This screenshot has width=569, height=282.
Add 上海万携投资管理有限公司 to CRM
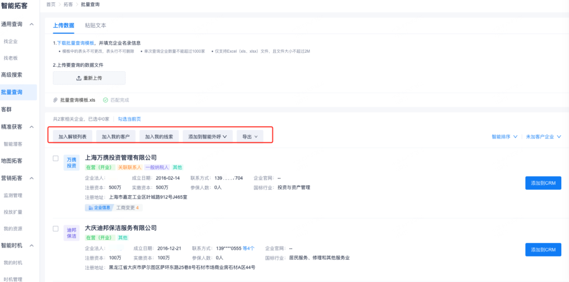click(x=542, y=183)
